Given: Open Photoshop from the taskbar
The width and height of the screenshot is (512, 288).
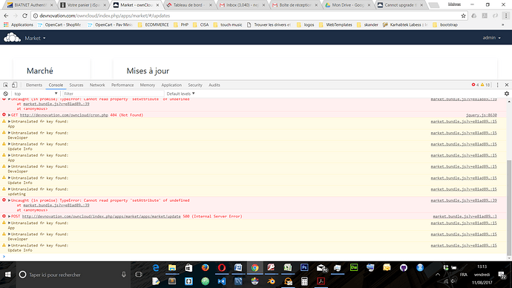Looking at the screenshot, I should tap(304, 268).
